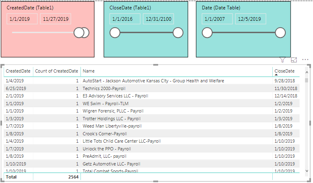Edit CreatedDate start date field 1/1/2019
The width and height of the screenshot is (313, 183).
pyautogui.click(x=22, y=19)
